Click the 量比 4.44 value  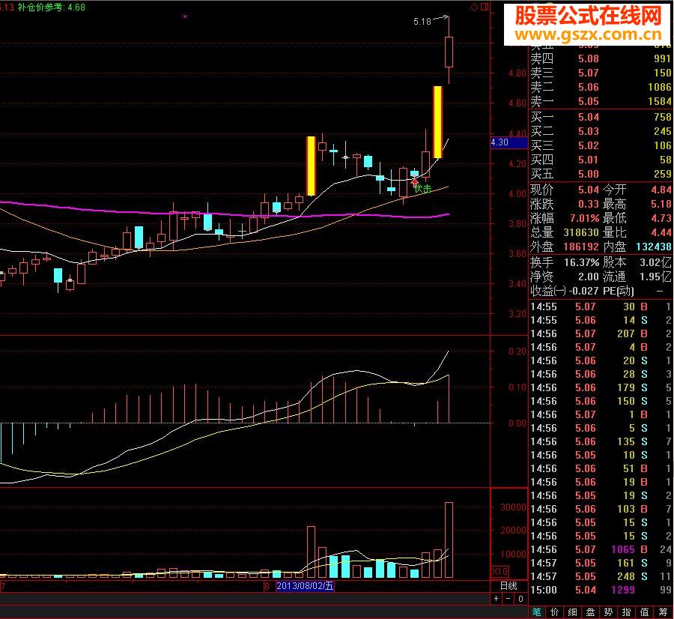(x=661, y=232)
